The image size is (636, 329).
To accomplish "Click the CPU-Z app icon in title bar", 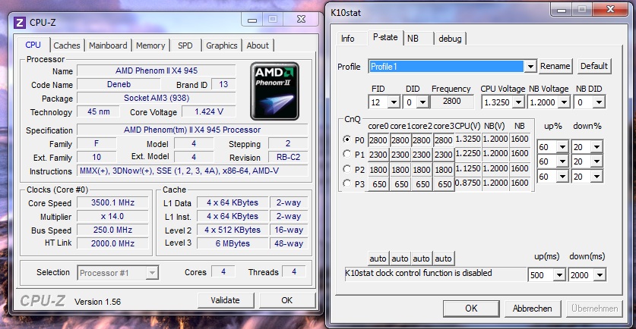I will point(20,22).
